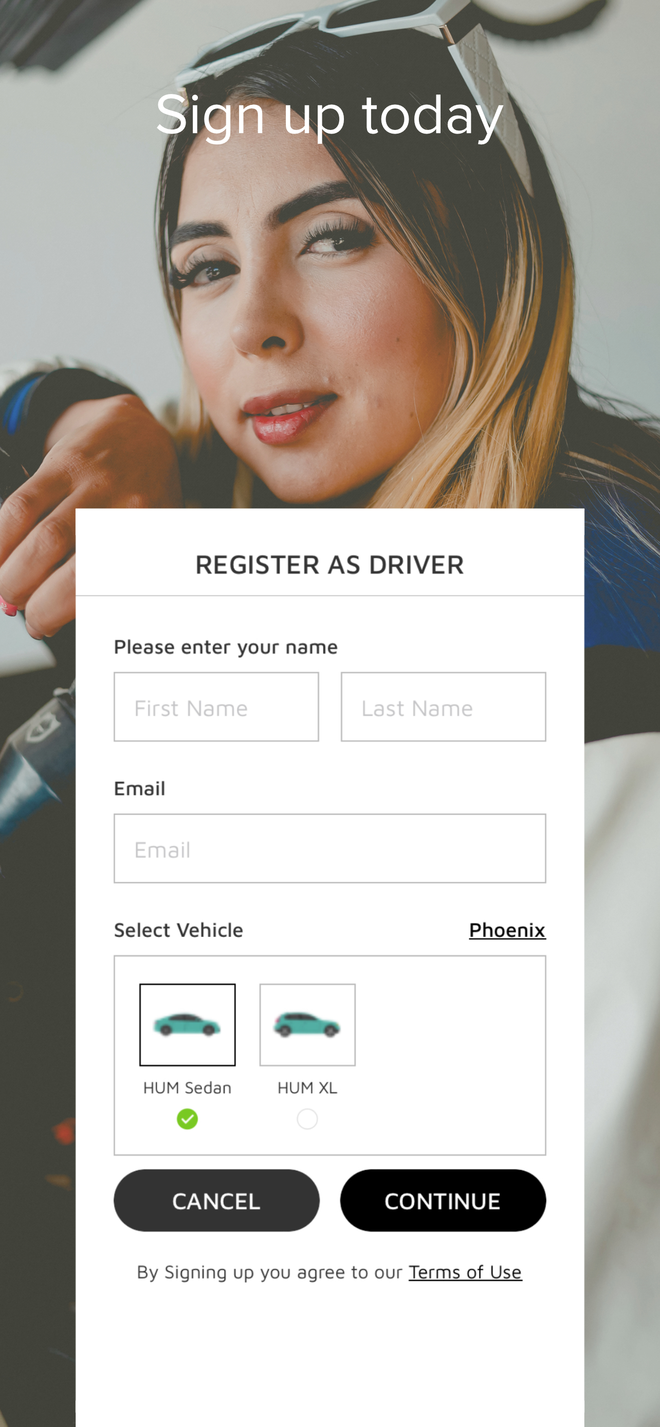
Task: Select the empty radio circle under HUM XL
Action: [x=307, y=1119]
